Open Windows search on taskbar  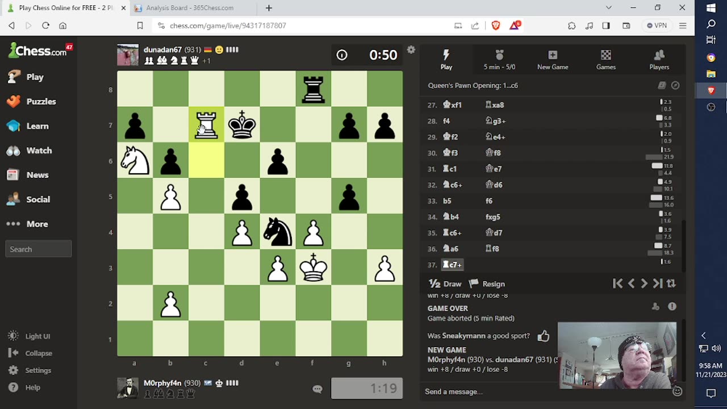(711, 24)
